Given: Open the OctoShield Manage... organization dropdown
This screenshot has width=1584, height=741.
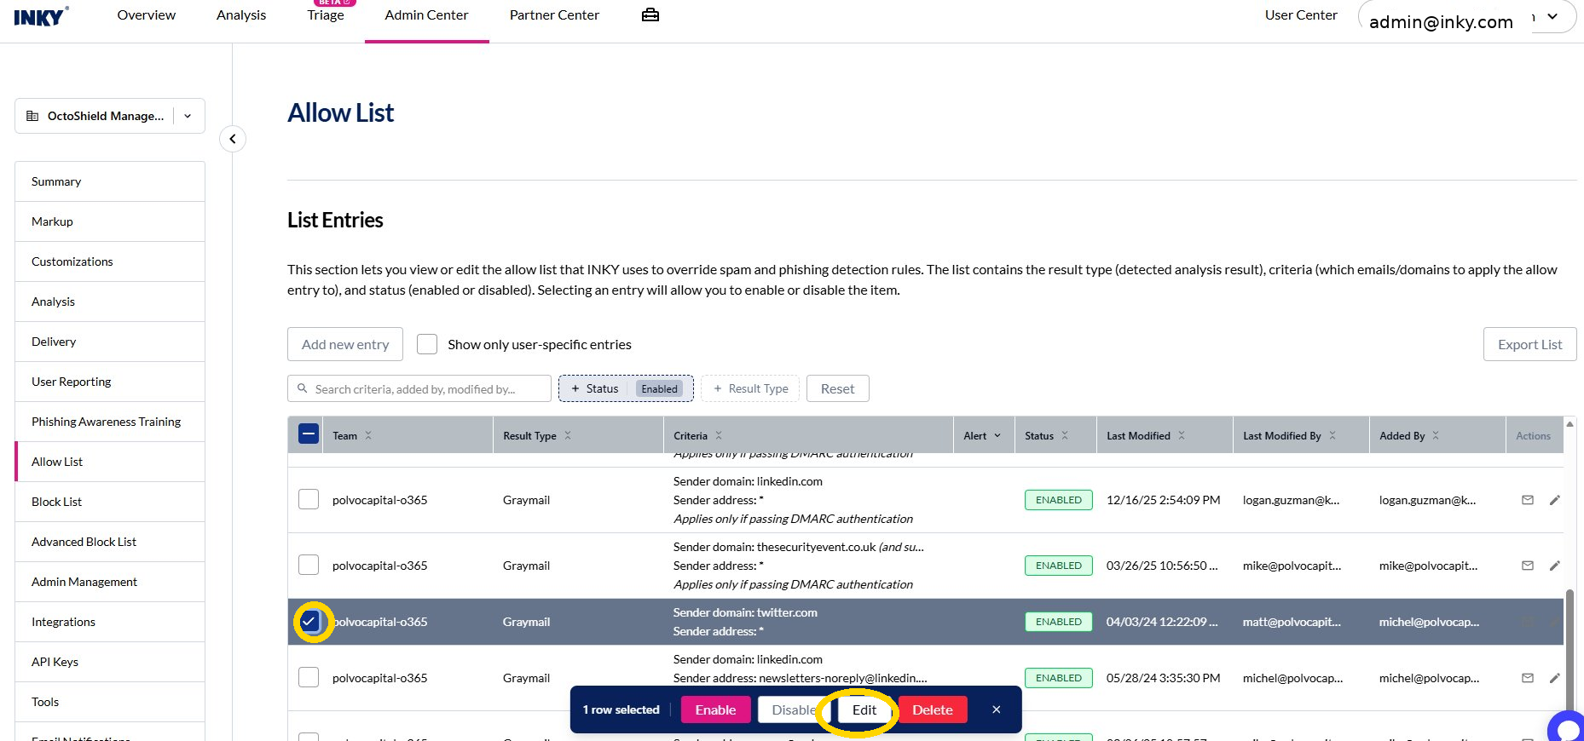Looking at the screenshot, I should (110, 116).
